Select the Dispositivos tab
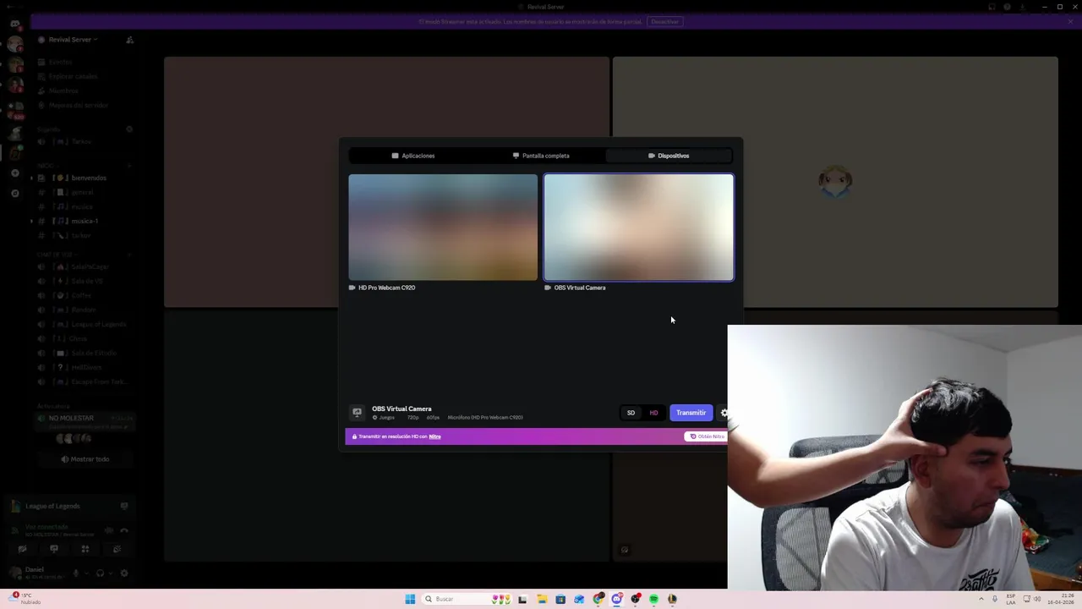 pos(669,156)
